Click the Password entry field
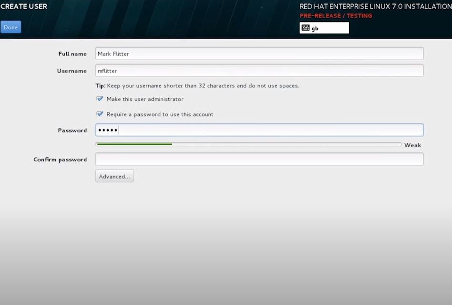The width and height of the screenshot is (452, 305). [259, 129]
